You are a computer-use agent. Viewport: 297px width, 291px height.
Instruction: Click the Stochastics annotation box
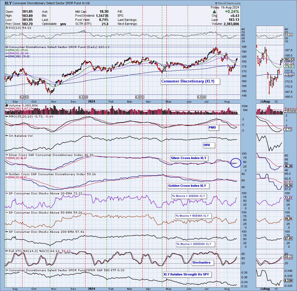tap(203, 263)
